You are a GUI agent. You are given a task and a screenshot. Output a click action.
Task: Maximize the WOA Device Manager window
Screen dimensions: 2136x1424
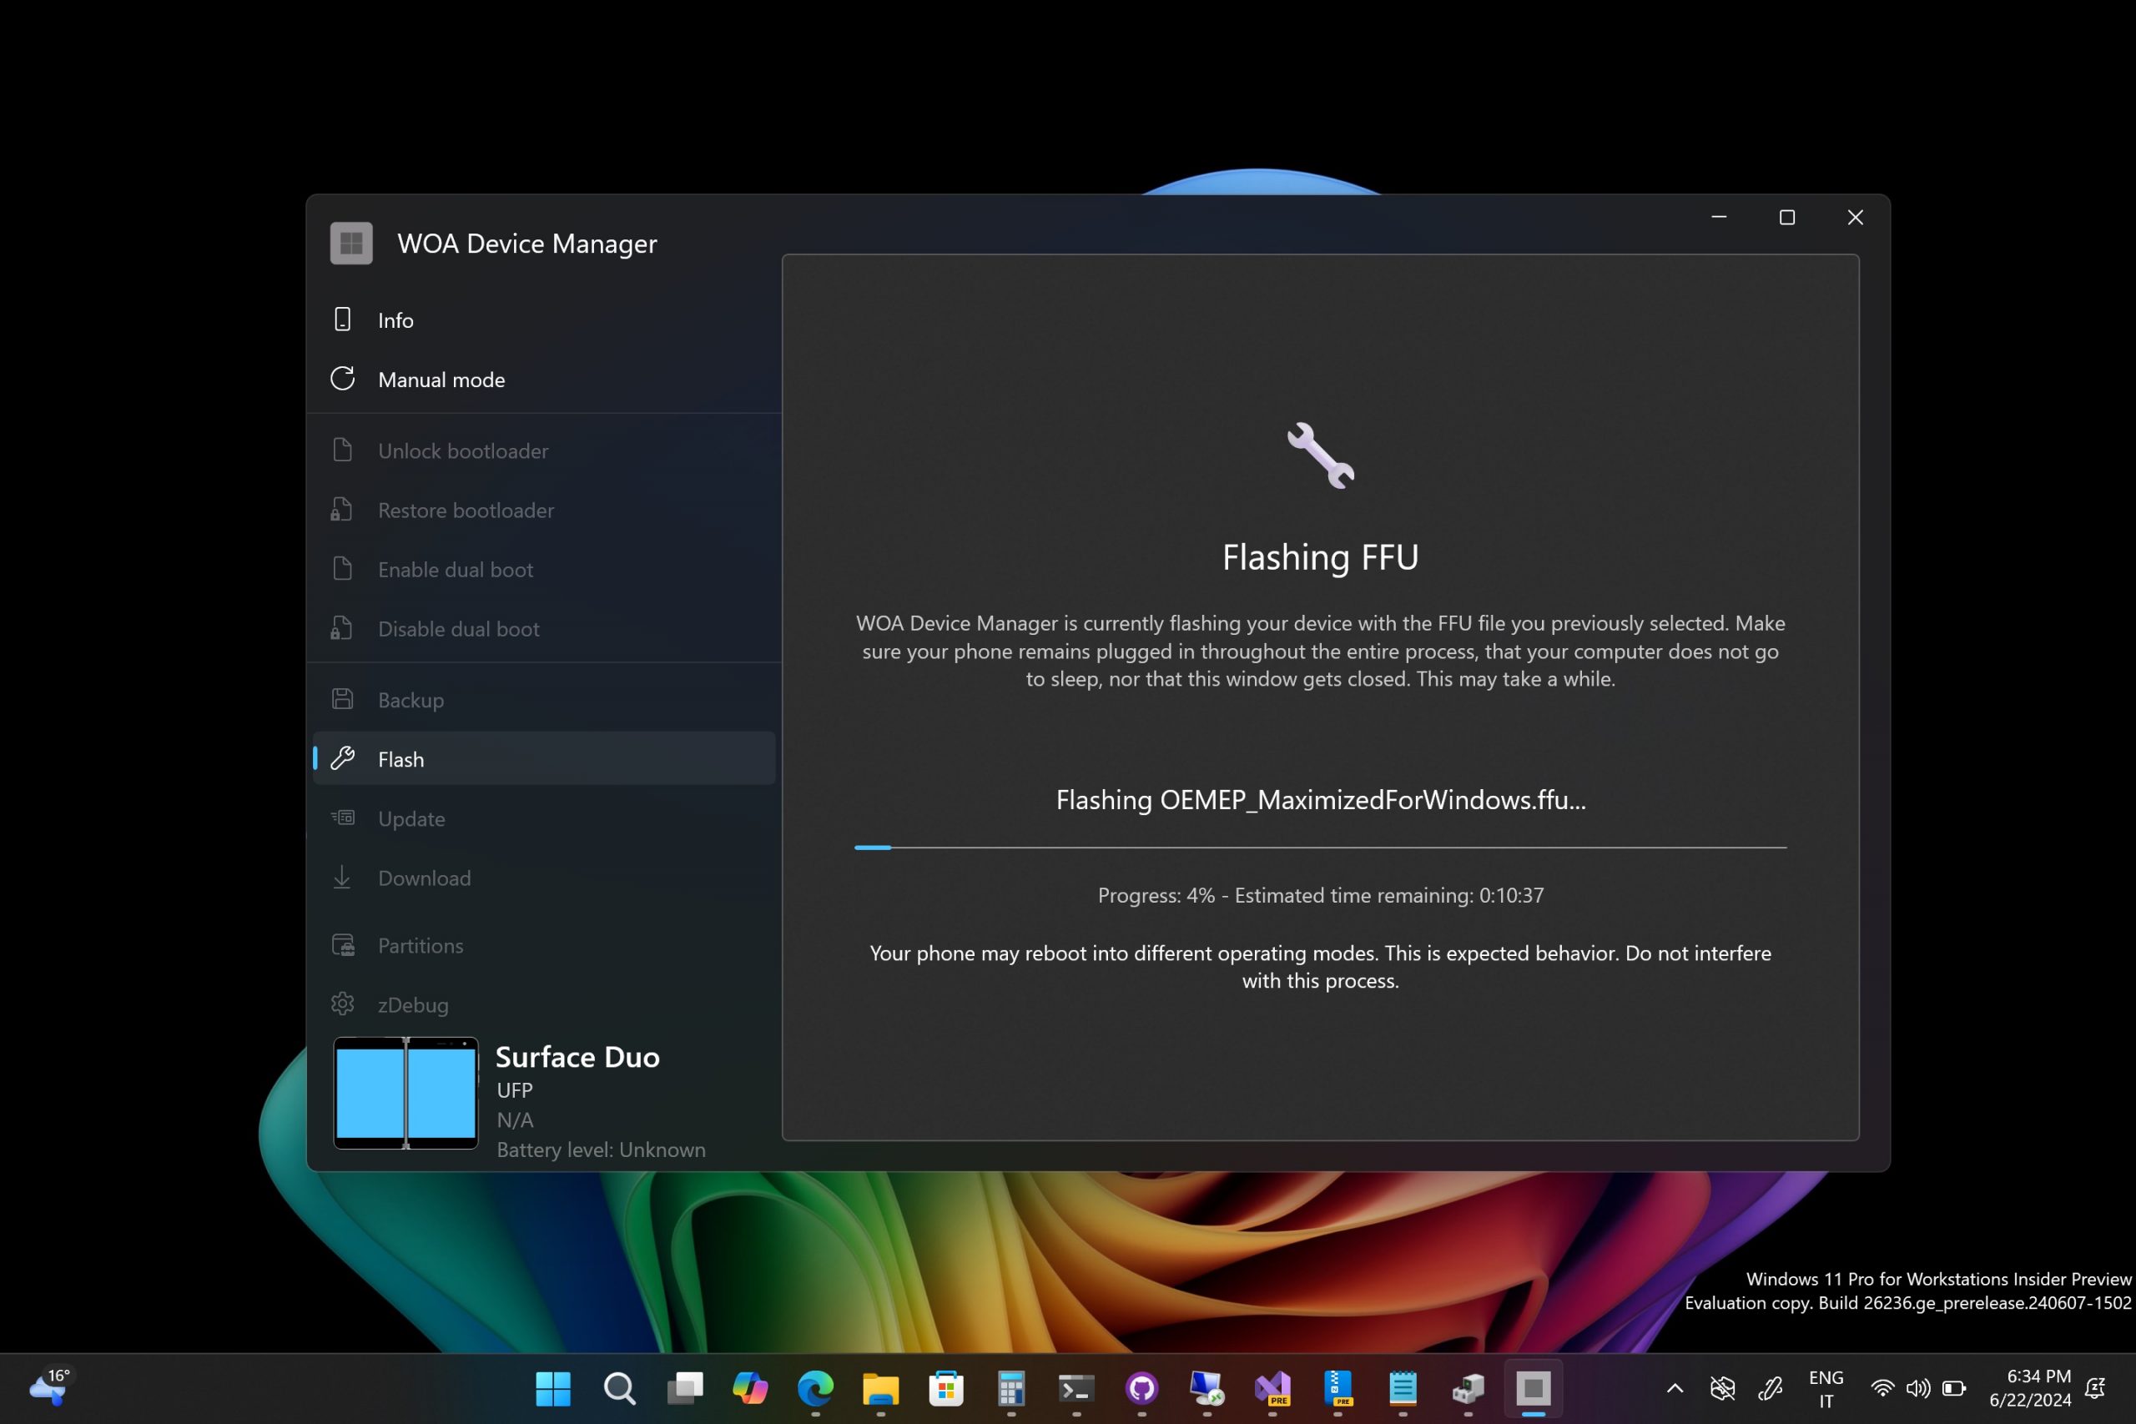point(1787,217)
